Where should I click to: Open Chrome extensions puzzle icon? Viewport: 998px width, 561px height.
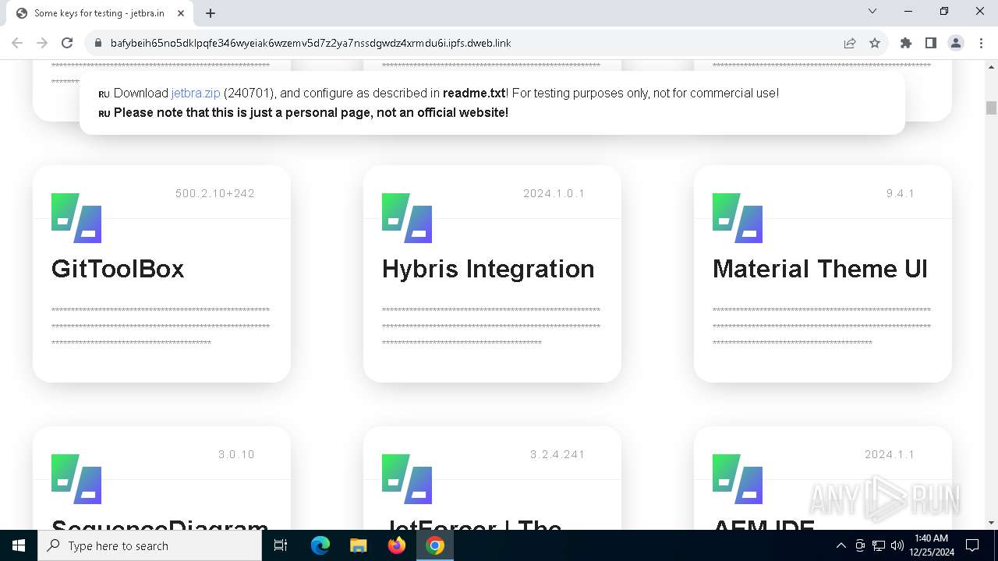[906, 43]
